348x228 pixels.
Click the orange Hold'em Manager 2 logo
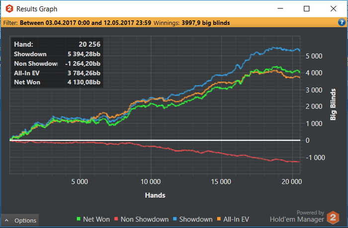333,218
